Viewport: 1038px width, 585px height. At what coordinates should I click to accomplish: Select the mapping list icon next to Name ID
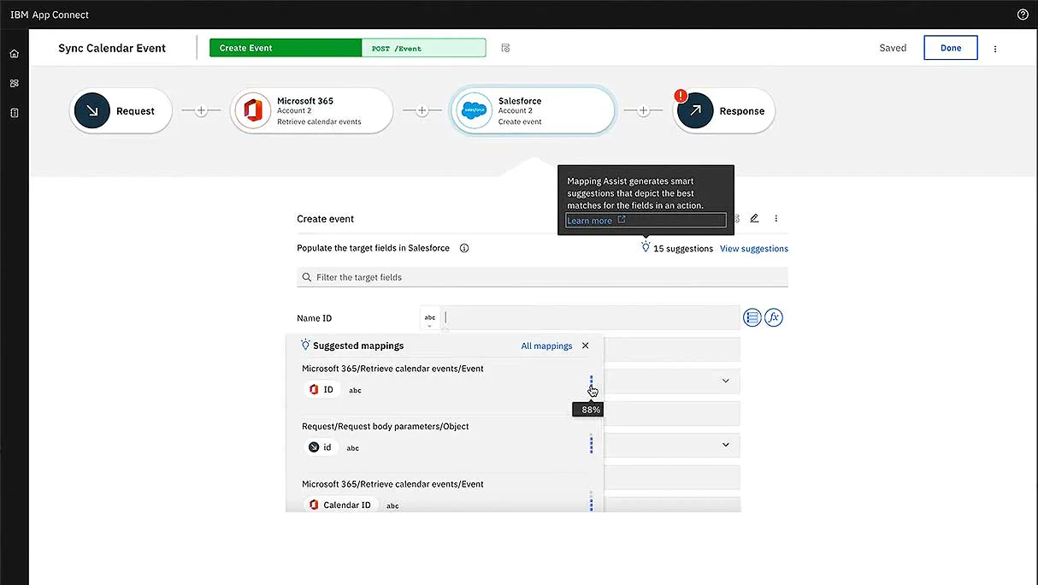coord(752,316)
